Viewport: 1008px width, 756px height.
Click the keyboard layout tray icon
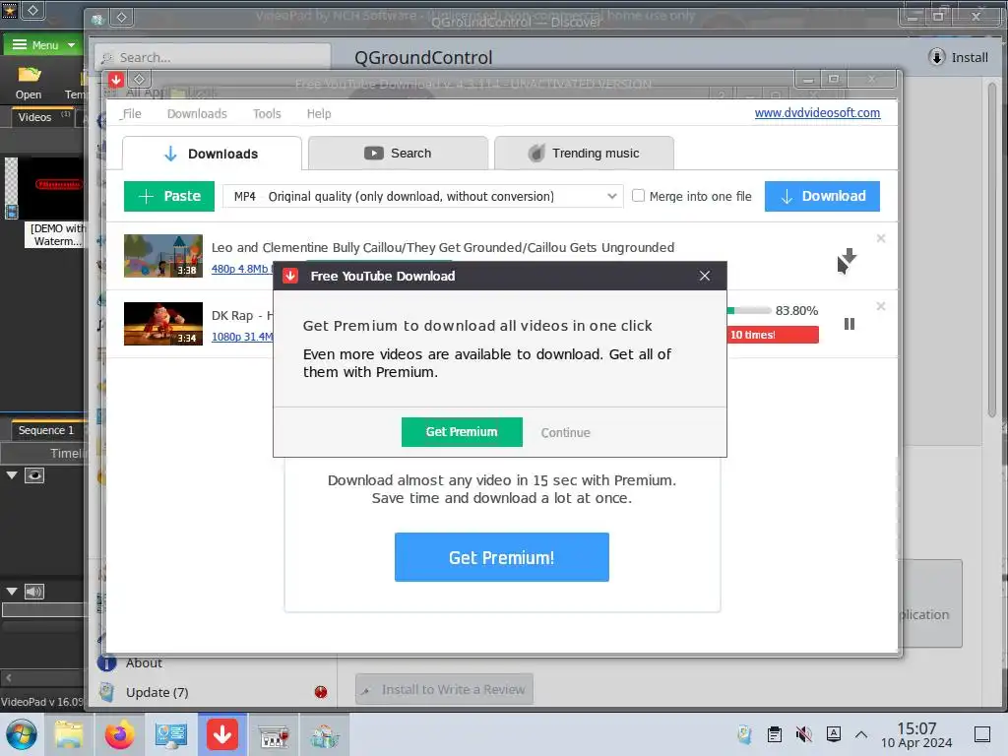[833, 734]
